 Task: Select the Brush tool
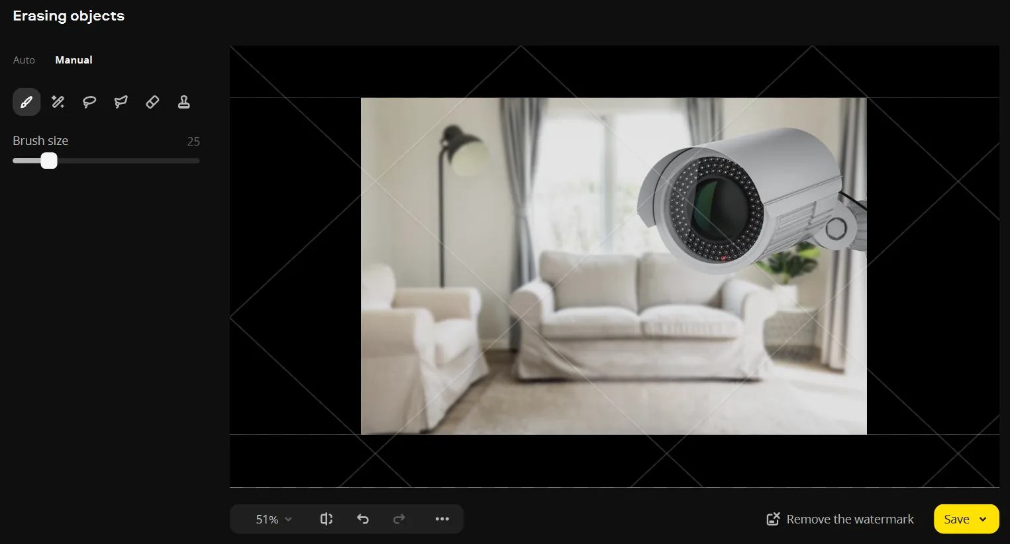26,102
